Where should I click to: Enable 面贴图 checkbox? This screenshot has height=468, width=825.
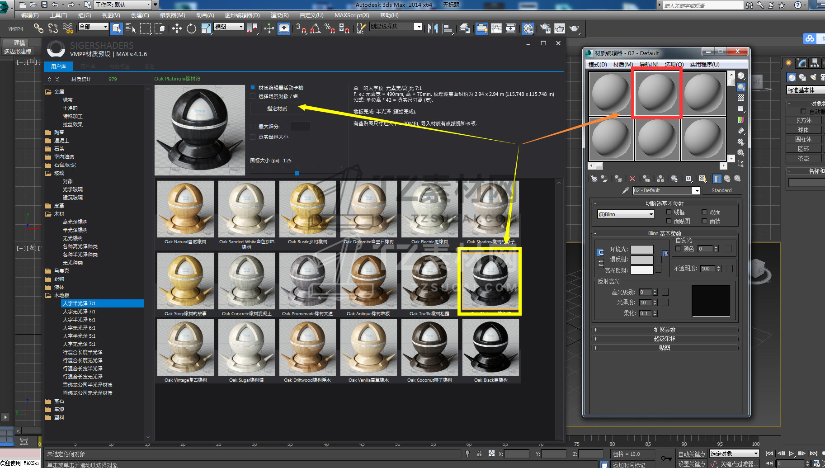pyautogui.click(x=669, y=221)
